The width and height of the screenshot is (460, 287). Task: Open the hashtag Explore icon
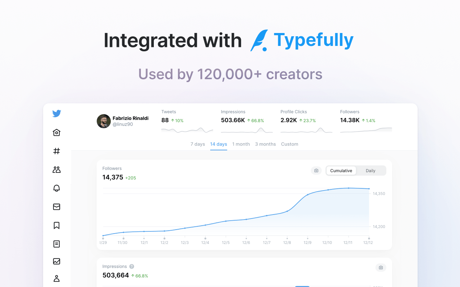pos(56,151)
